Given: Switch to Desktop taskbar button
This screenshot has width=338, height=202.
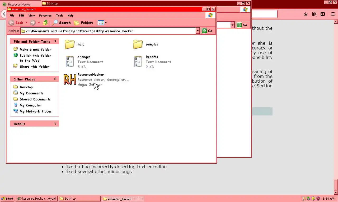Looking at the screenshot, I should coord(79,199).
